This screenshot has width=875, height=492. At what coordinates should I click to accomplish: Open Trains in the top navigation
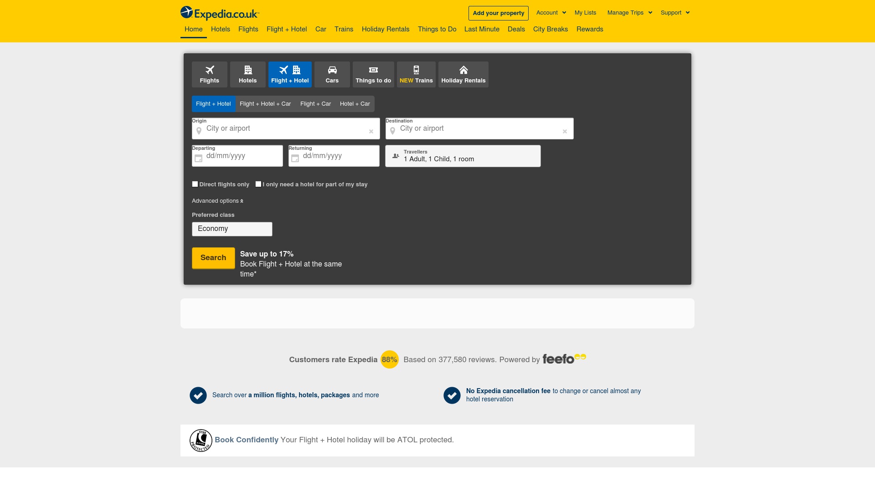coord(344,29)
